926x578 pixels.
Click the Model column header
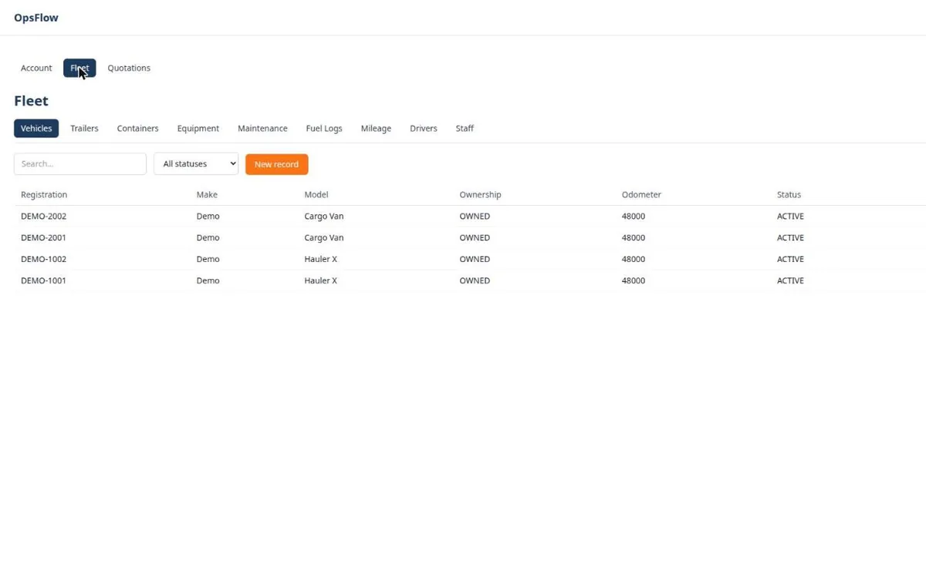(316, 195)
